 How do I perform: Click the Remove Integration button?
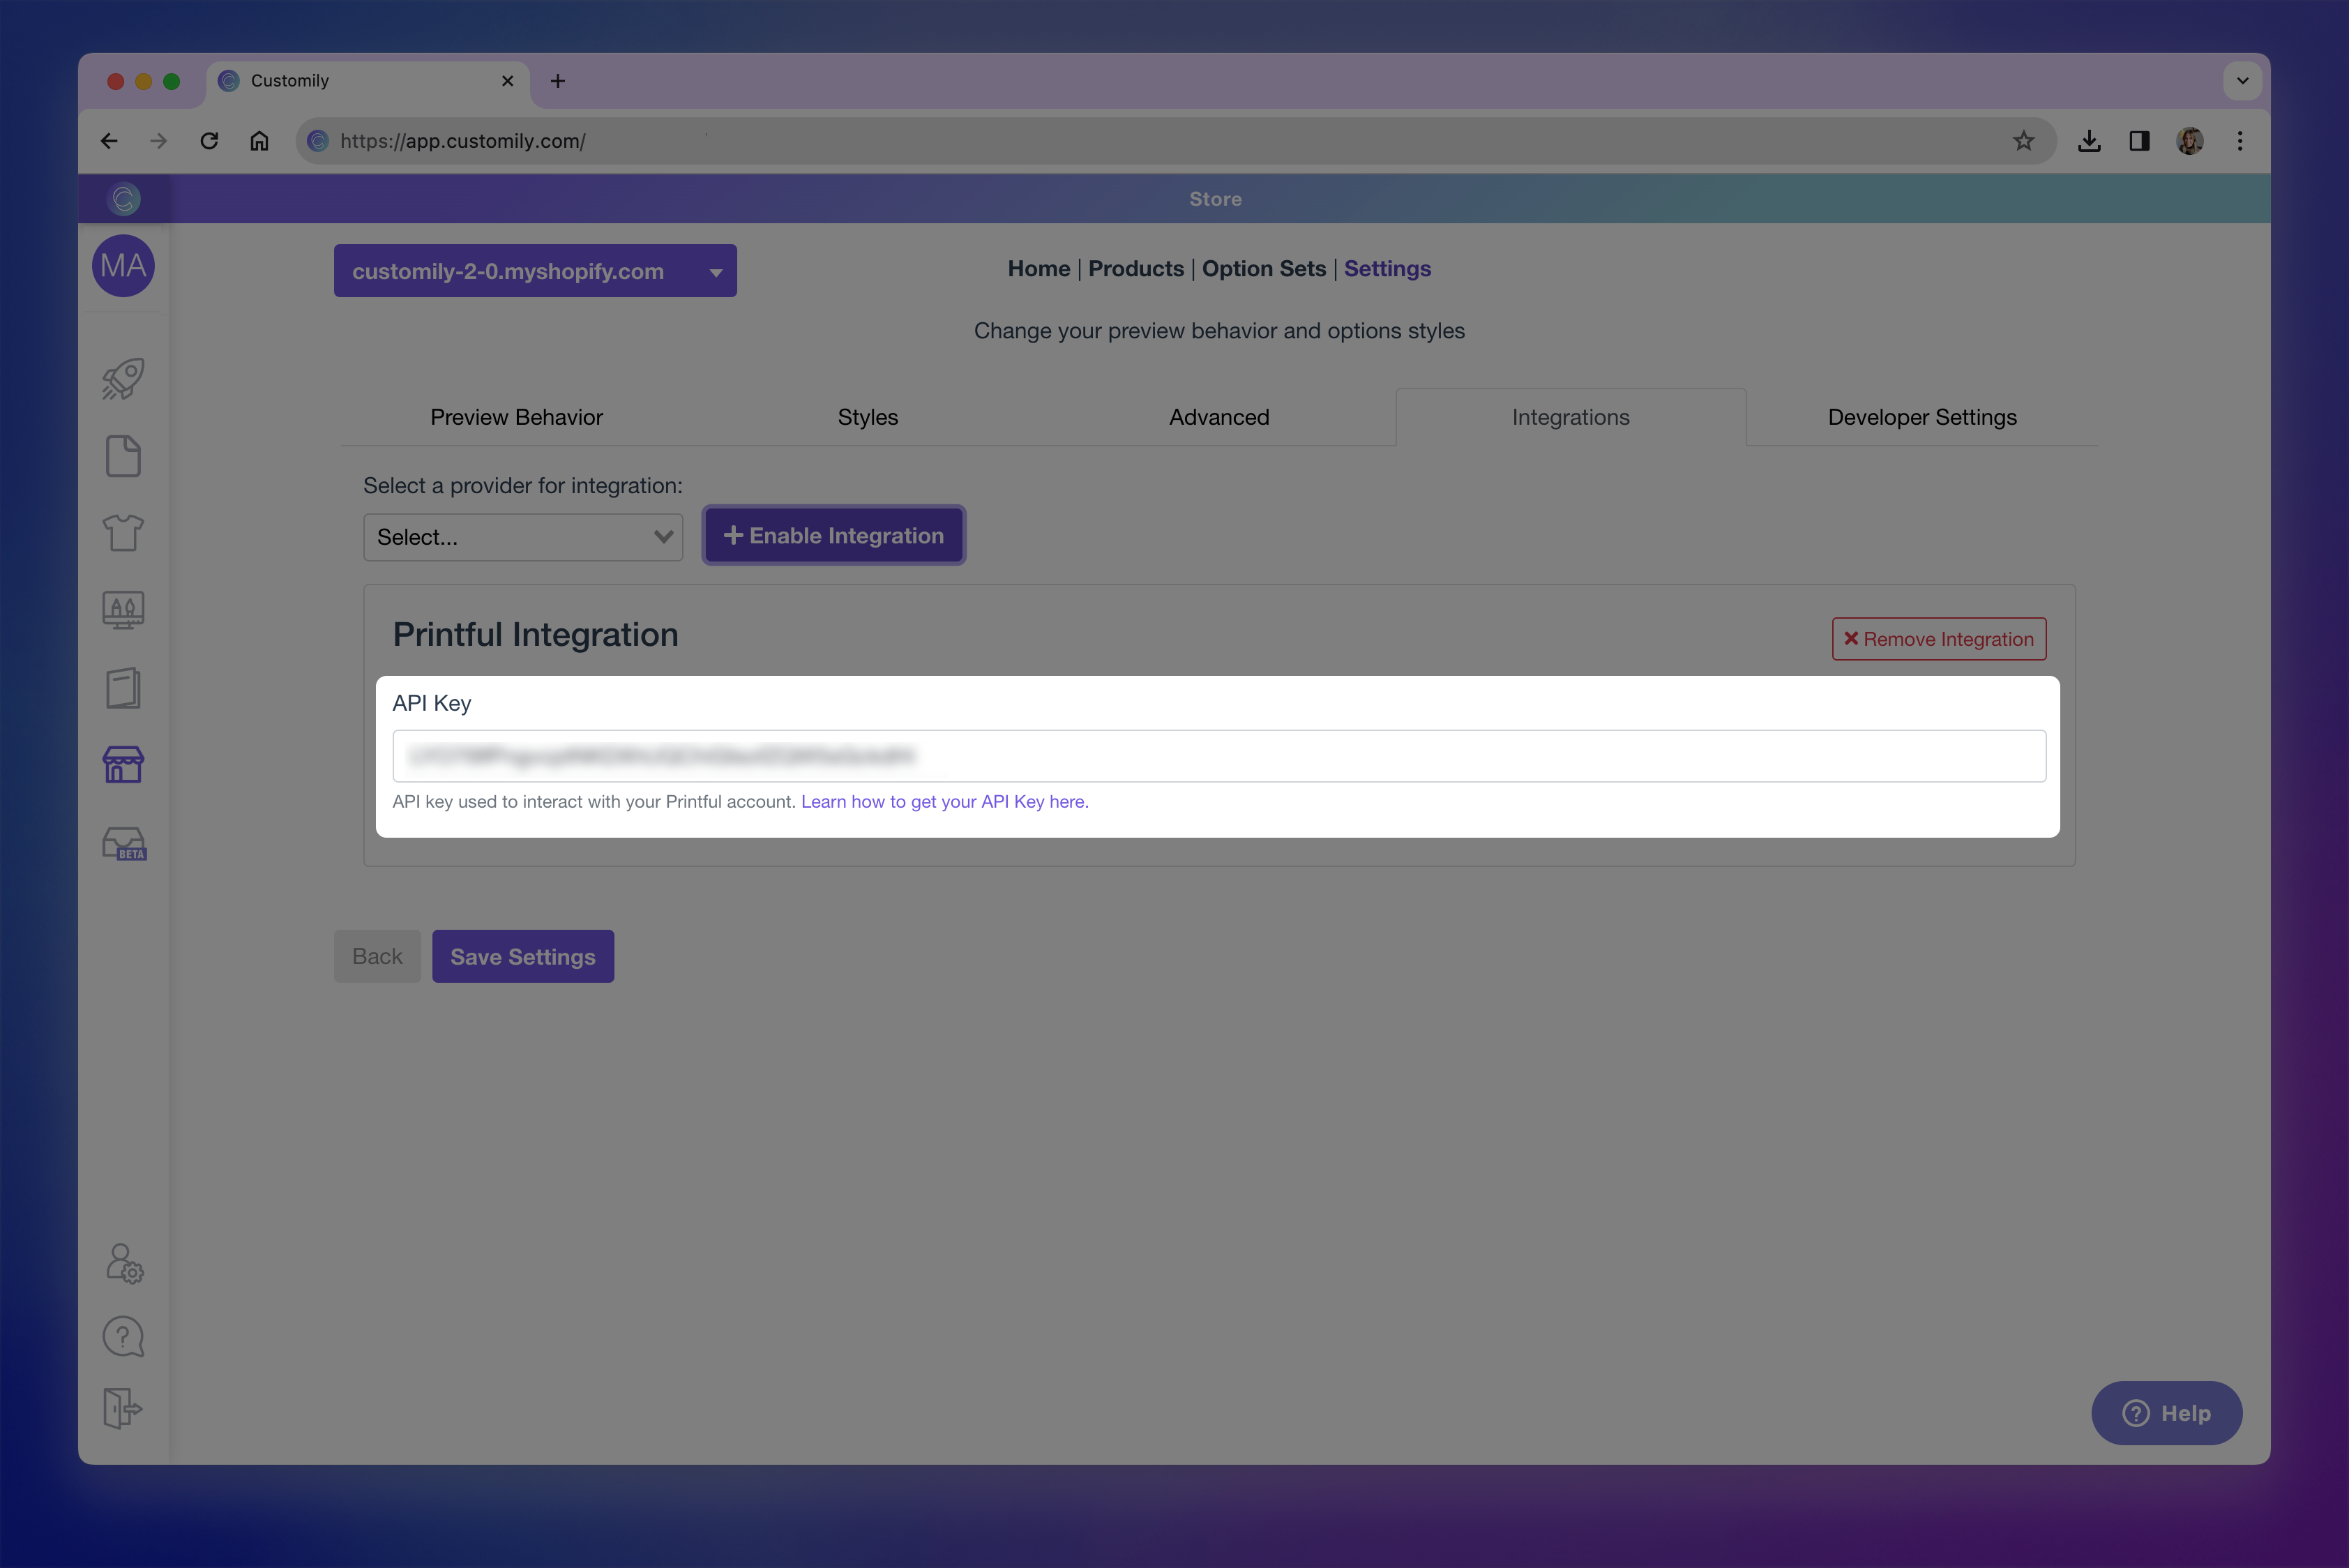[1938, 639]
